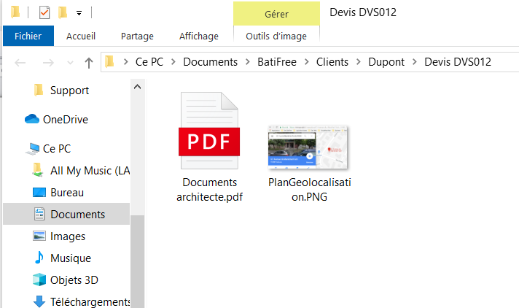Go up one folder level arrow
Viewport: 519px width, 308px height.
pos(89,63)
